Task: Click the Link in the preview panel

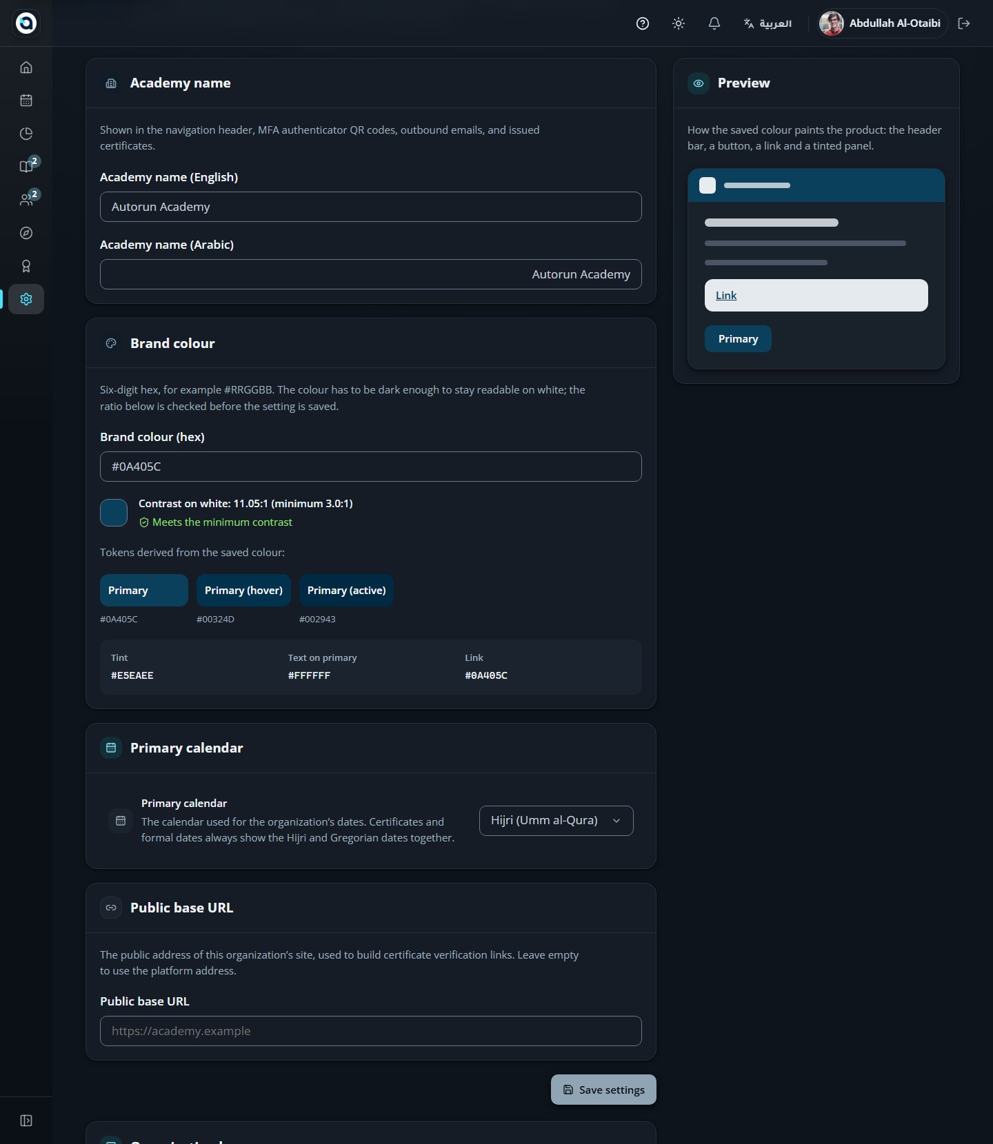Action: (x=726, y=296)
